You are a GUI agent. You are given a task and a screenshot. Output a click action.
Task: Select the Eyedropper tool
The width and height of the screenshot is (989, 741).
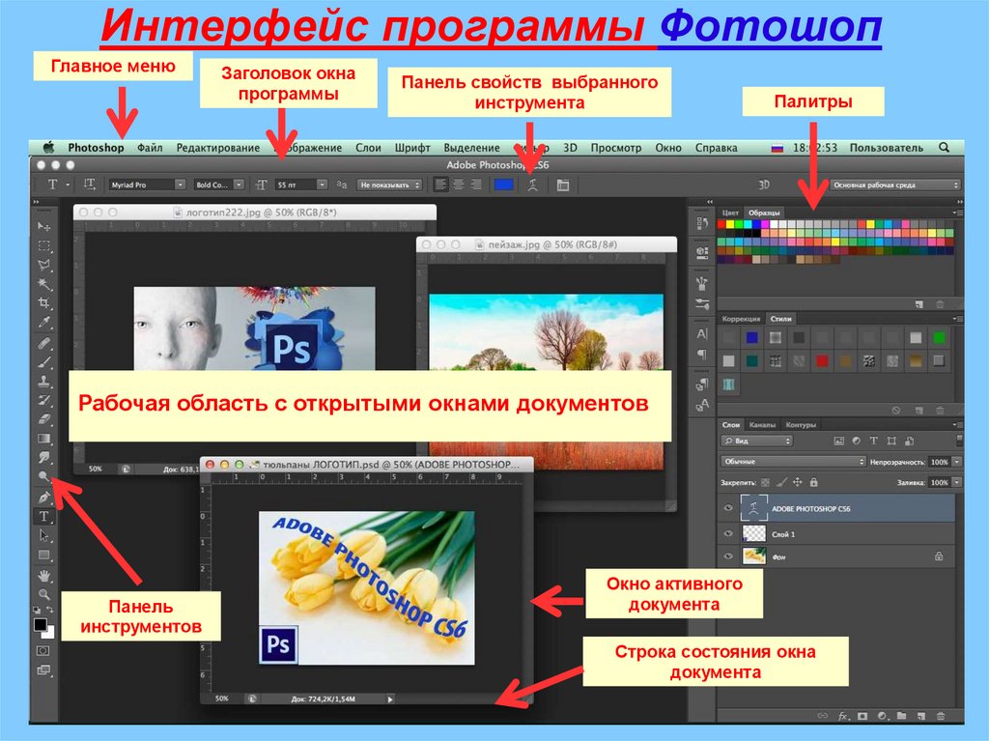click(43, 323)
